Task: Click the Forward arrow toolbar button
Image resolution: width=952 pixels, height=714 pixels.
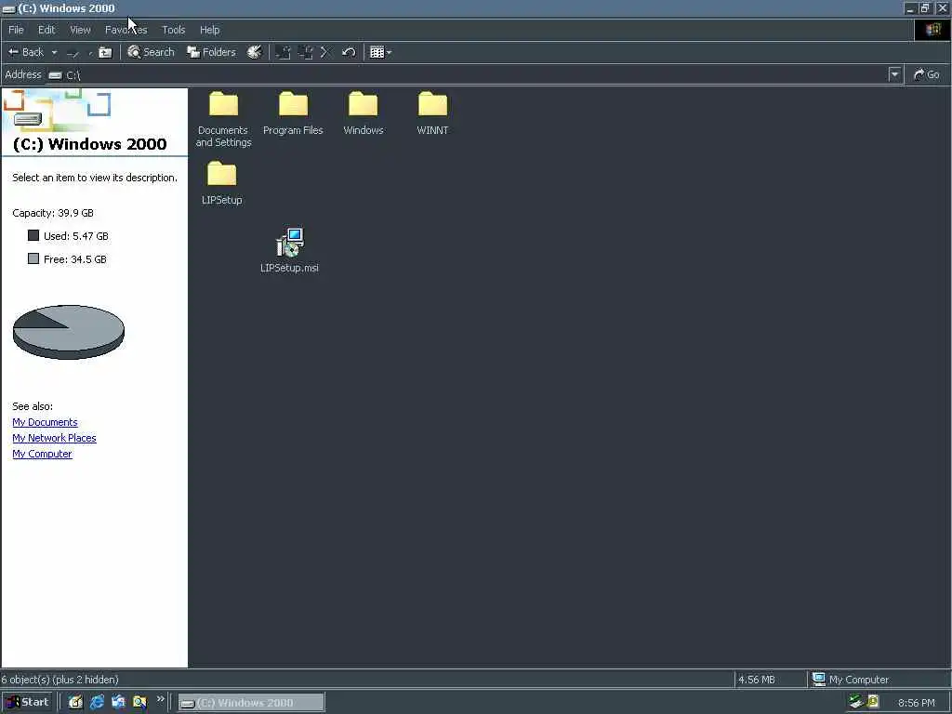Action: click(x=73, y=53)
